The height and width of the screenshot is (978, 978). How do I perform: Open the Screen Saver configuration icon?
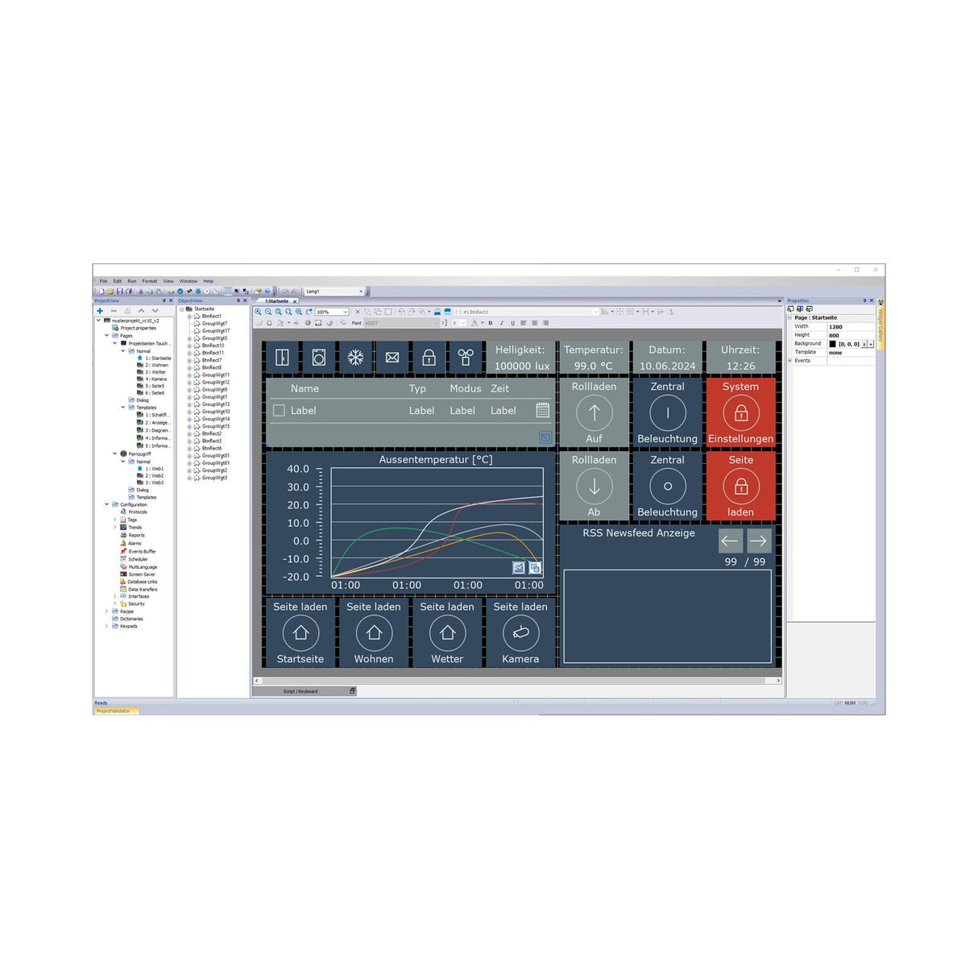[122, 574]
